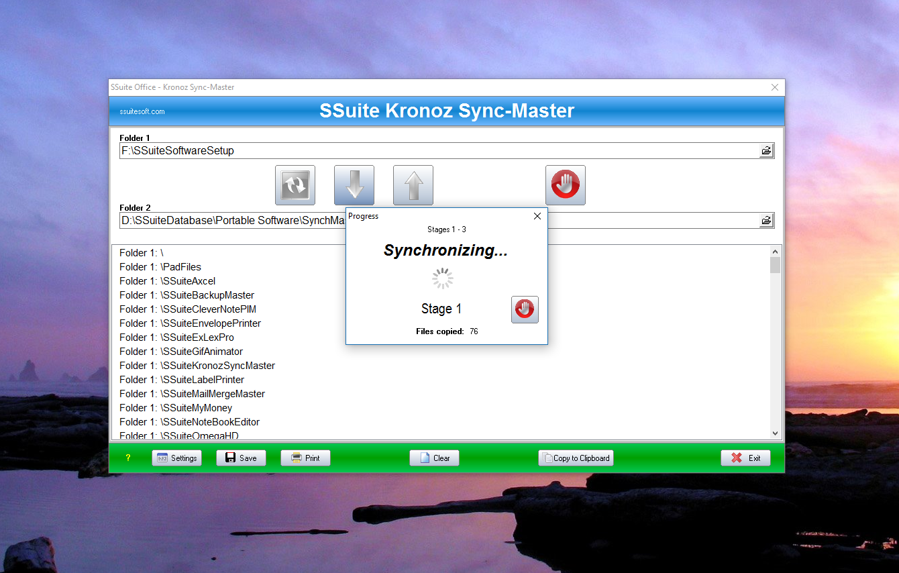Click the down arrow sync button

[x=354, y=185]
